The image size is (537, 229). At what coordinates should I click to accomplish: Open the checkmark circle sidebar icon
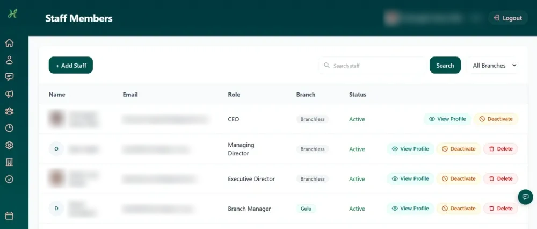tap(9, 179)
